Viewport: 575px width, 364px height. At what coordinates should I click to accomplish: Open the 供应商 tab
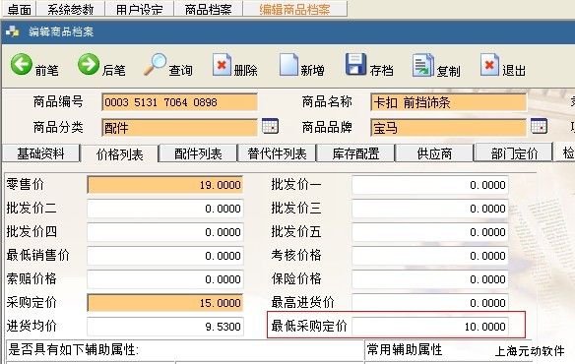tap(434, 153)
